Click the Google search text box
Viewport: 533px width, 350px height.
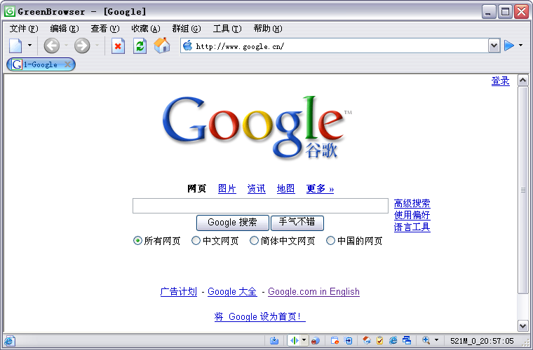[260, 206]
